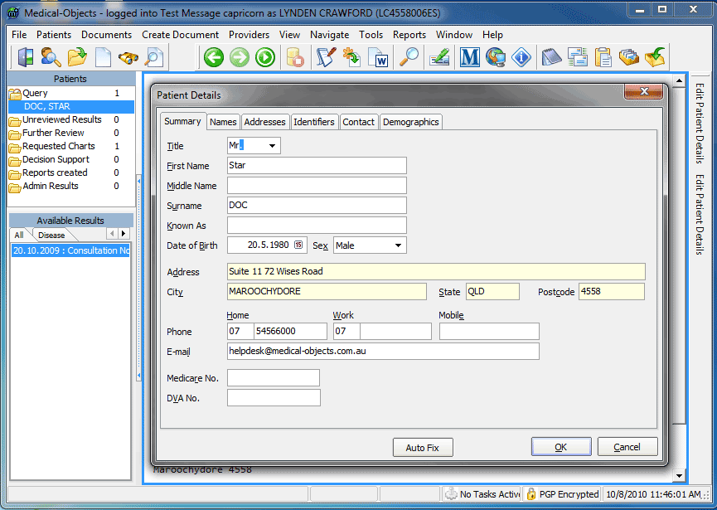Click the patient search icon in toolbar

tap(51, 57)
